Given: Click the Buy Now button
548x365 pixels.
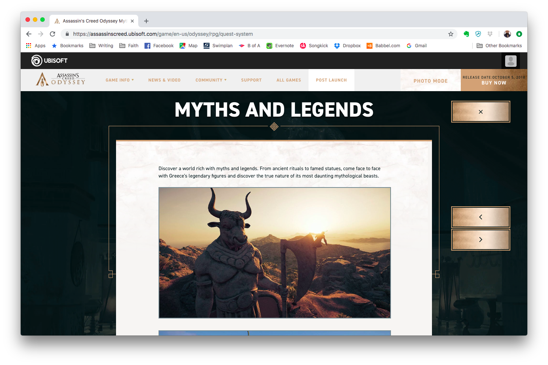Looking at the screenshot, I should pos(494,80).
